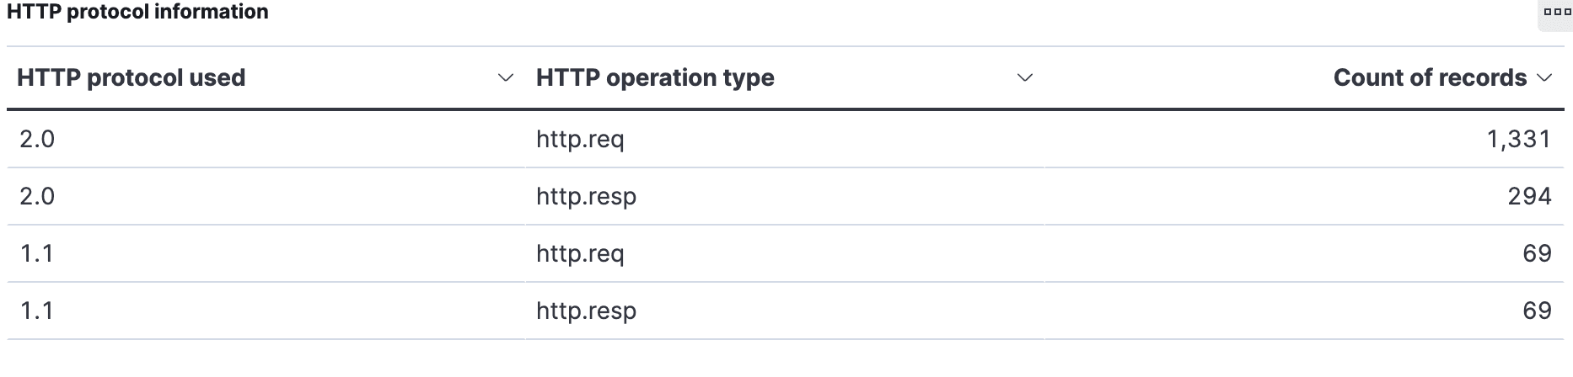The image size is (1573, 377).
Task: Select the 2.0 cell beside count 1,331
Action: 37,139
